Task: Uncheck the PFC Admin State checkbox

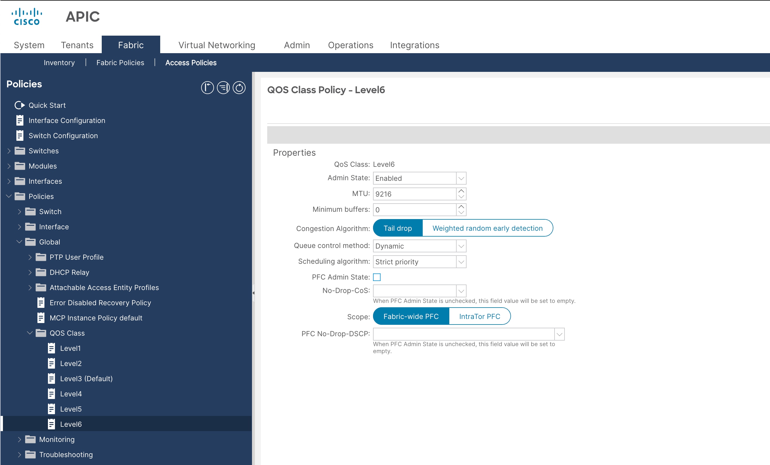Action: click(x=377, y=277)
